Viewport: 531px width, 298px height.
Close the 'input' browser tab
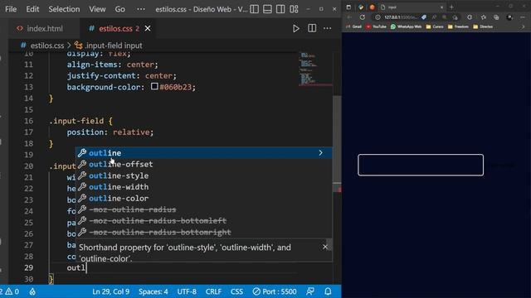(441, 7)
